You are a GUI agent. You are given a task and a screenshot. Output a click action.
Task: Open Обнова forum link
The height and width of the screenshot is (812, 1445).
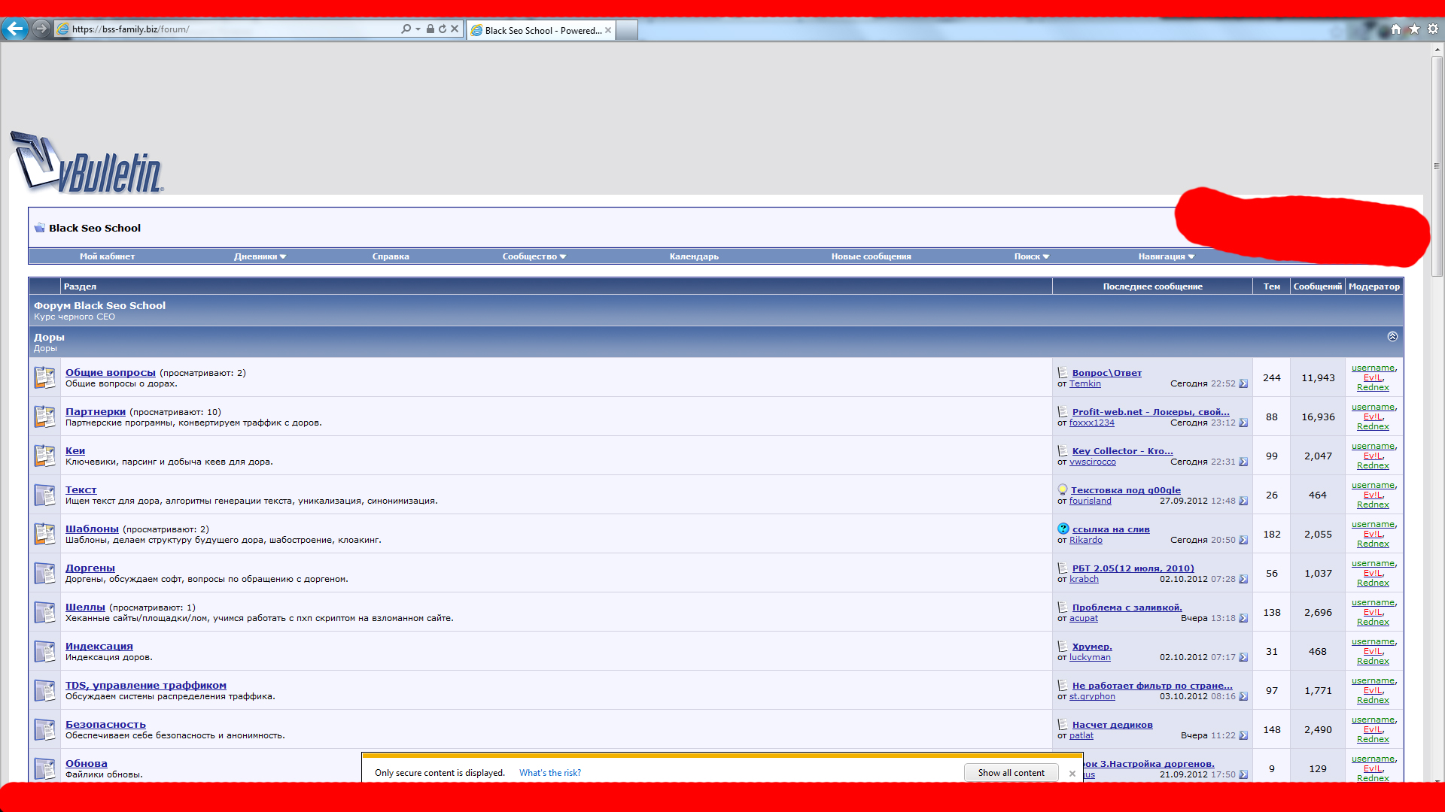[x=87, y=763]
